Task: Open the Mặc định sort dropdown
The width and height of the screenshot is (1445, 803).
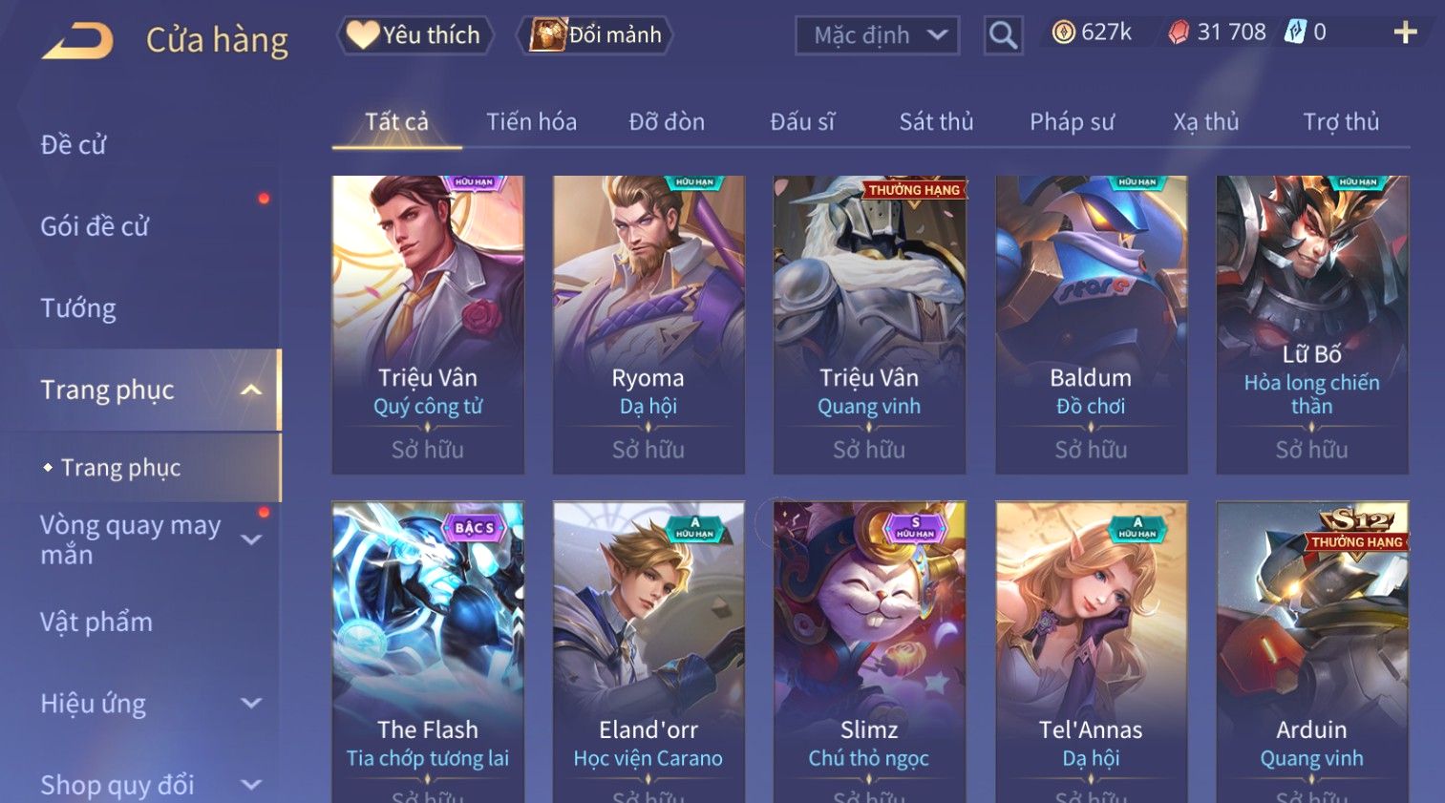Action: pyautogui.click(x=877, y=35)
